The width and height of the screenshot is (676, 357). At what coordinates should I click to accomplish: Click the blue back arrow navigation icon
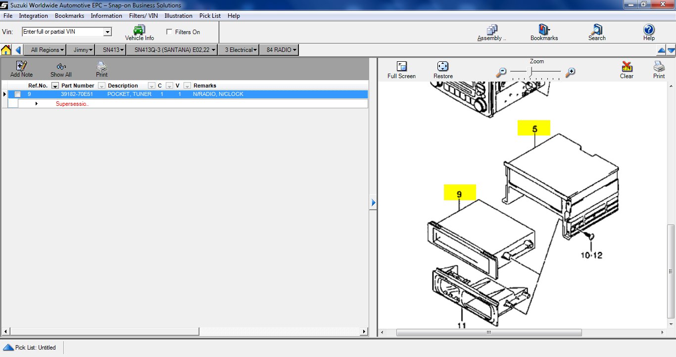point(18,50)
